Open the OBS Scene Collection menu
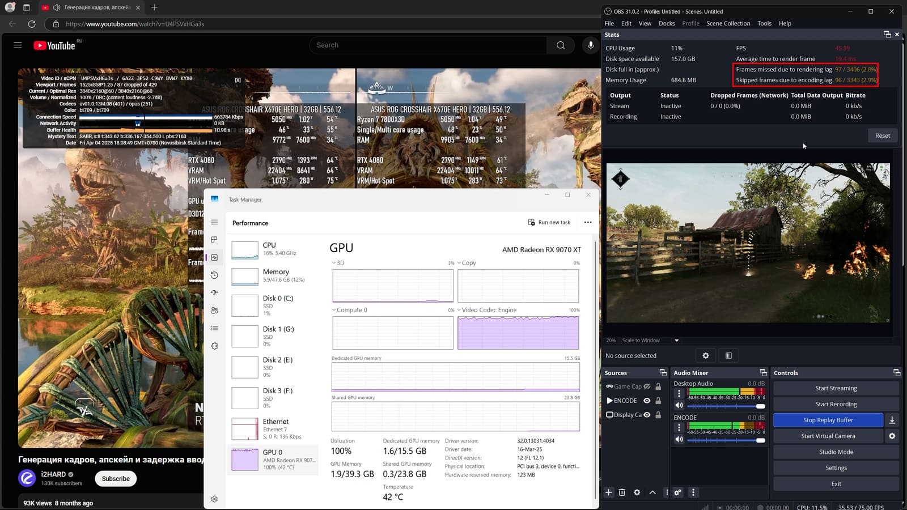The width and height of the screenshot is (907, 510). pos(728,23)
